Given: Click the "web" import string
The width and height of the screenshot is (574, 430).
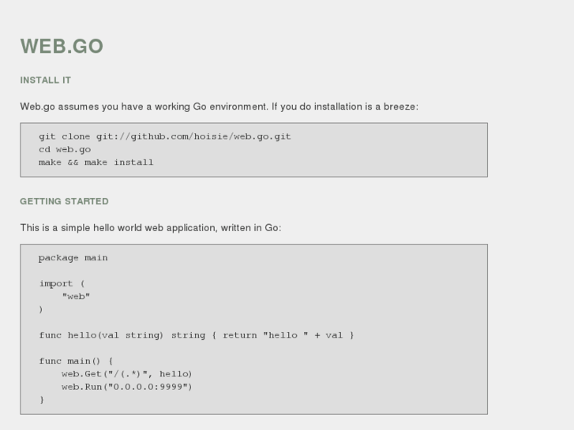Looking at the screenshot, I should coord(76,297).
